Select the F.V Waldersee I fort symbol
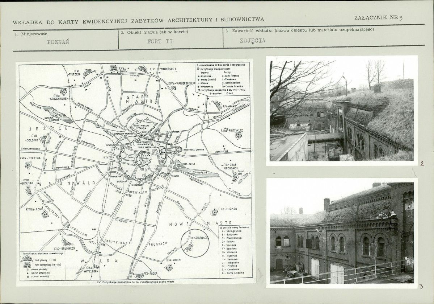 coord(143,69)
